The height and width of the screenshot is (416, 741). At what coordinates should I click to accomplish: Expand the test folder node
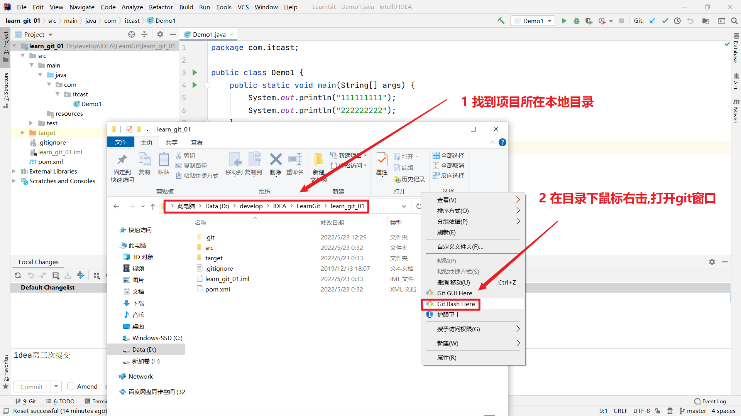(31, 123)
